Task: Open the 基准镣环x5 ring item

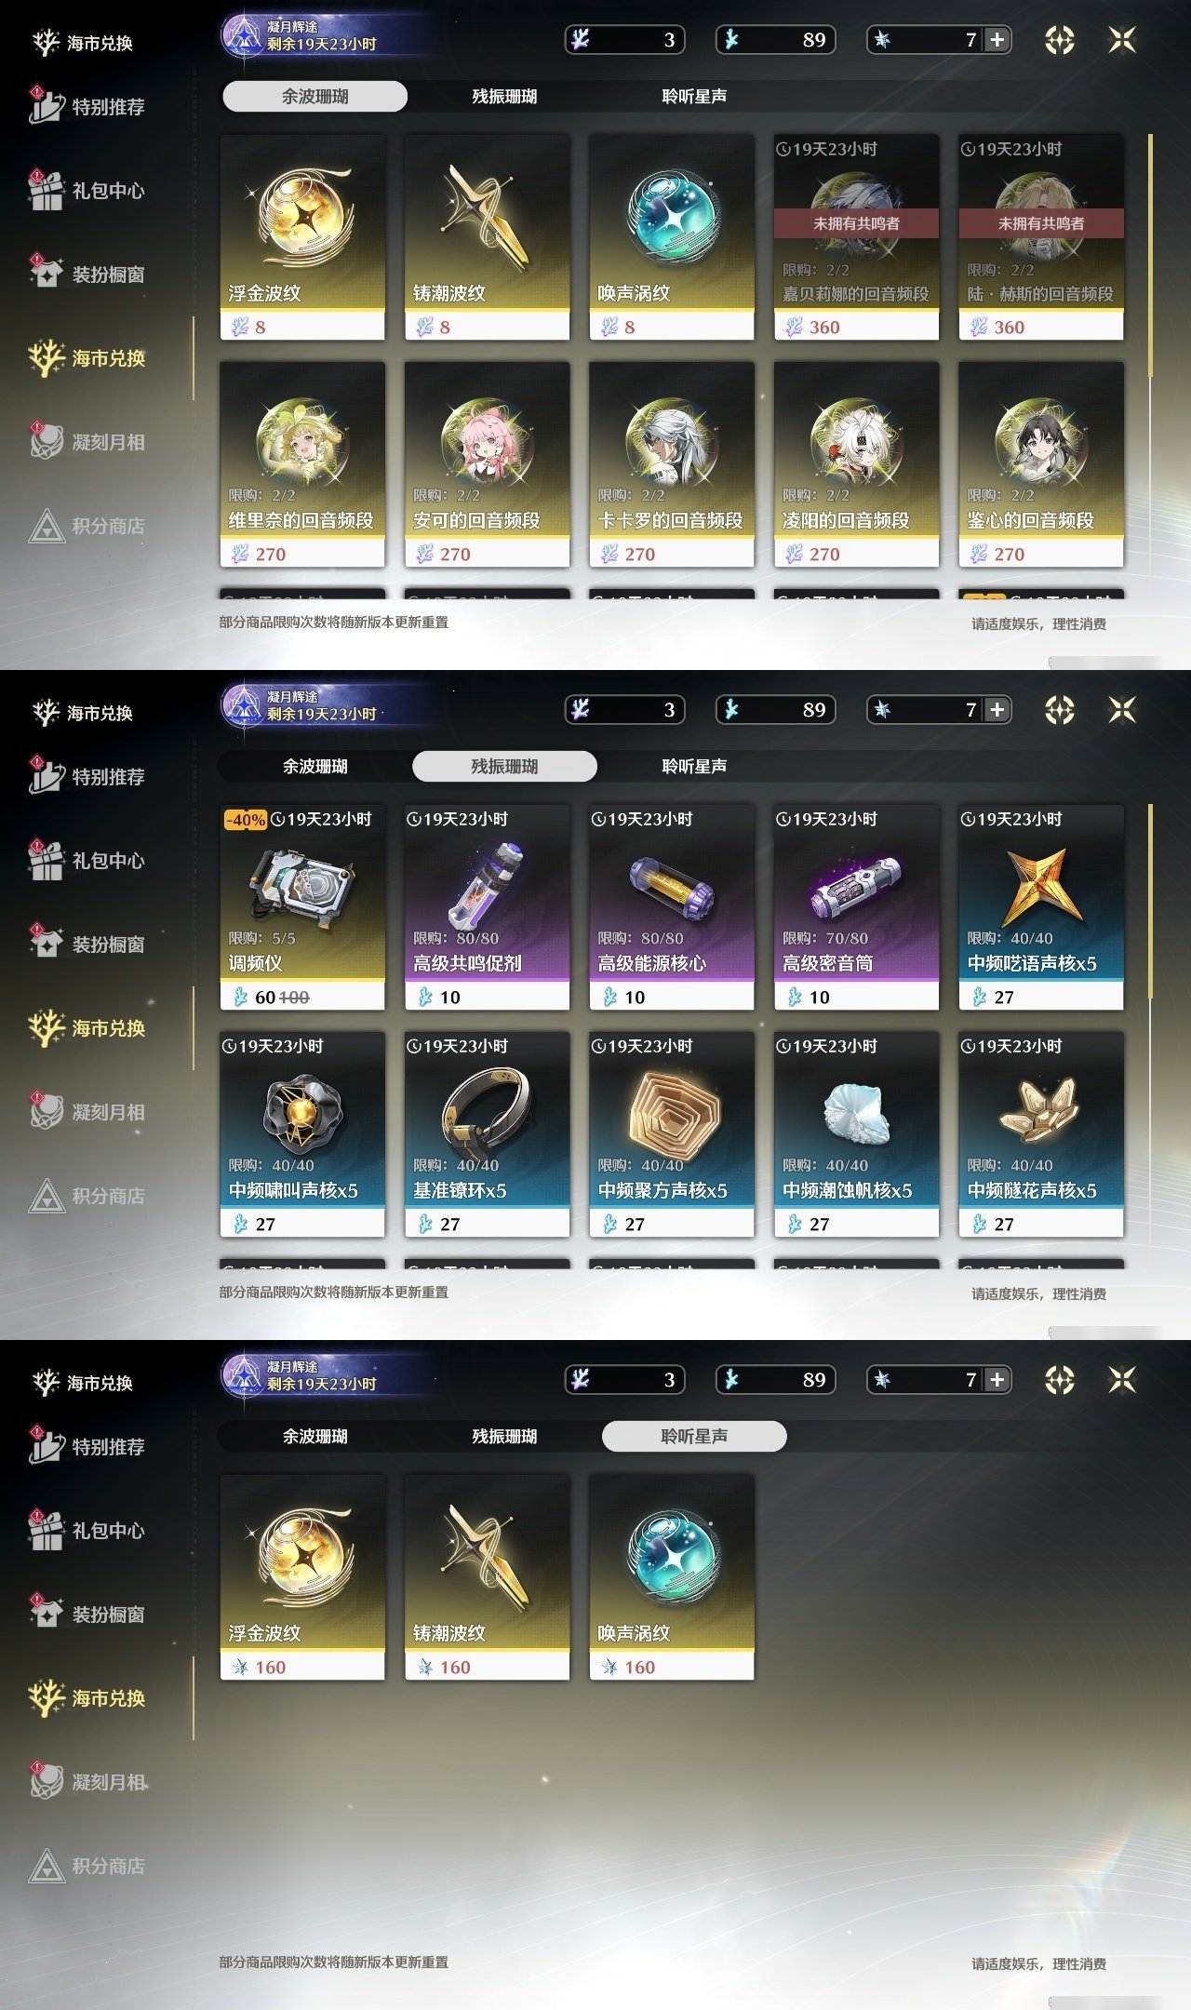Action: [487, 1134]
